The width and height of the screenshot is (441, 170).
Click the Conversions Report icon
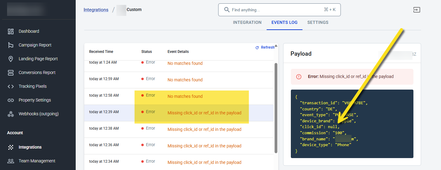(x=11, y=72)
